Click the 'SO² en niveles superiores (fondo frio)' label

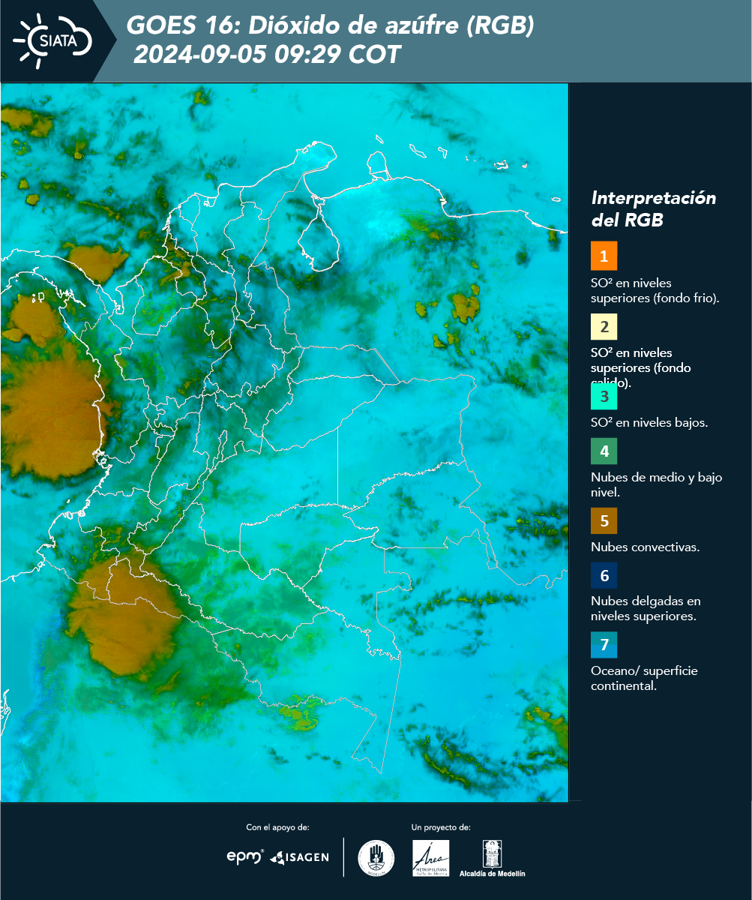[x=655, y=290]
